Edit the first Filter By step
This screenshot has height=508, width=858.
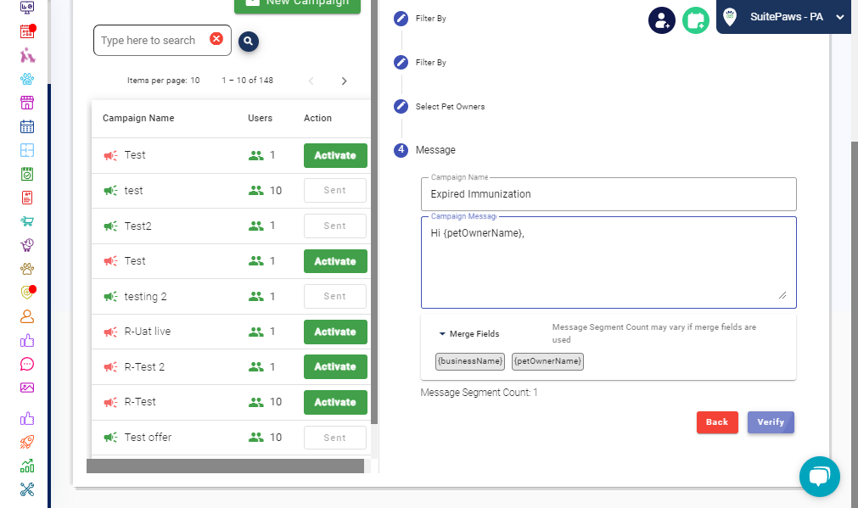[401, 19]
